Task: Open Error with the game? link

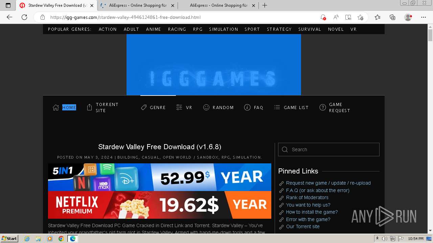Action: (308, 219)
